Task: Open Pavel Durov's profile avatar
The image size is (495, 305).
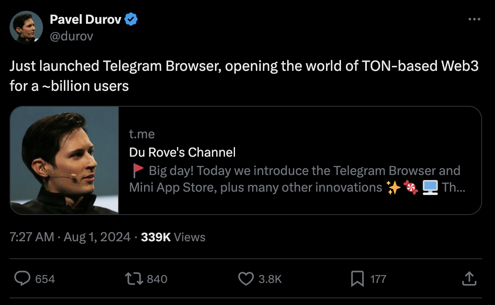Action: (26, 27)
